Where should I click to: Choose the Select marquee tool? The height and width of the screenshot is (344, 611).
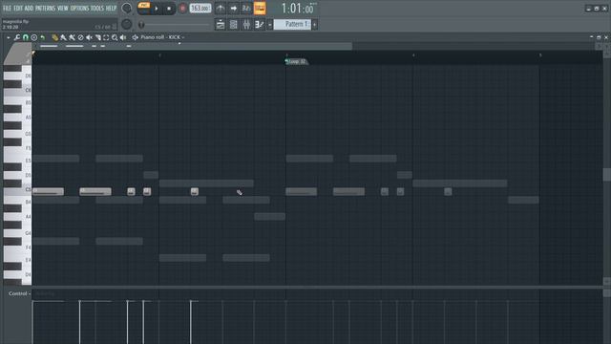coord(106,37)
